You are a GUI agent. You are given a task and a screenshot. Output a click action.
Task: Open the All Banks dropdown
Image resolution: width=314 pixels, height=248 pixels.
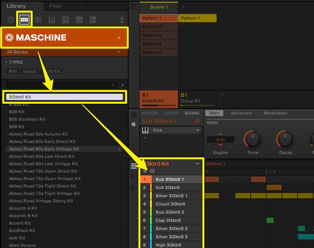[64, 52]
